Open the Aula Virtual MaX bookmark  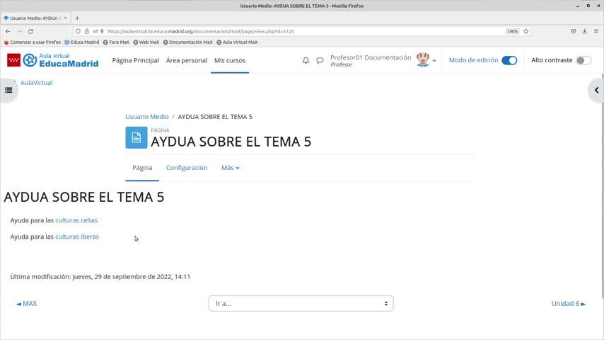(237, 42)
